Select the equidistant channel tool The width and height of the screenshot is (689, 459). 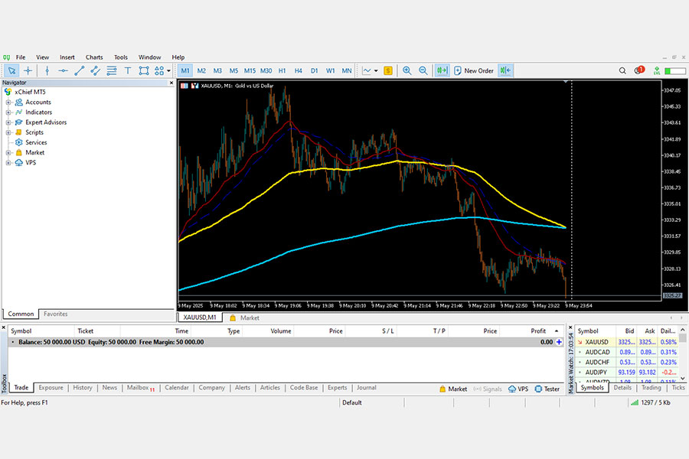point(96,70)
